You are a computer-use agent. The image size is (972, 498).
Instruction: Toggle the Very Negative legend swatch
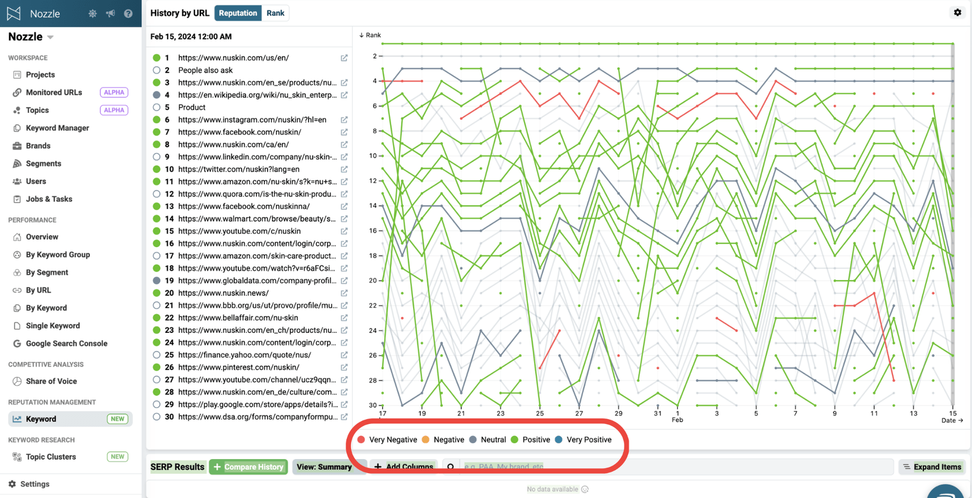coord(361,440)
